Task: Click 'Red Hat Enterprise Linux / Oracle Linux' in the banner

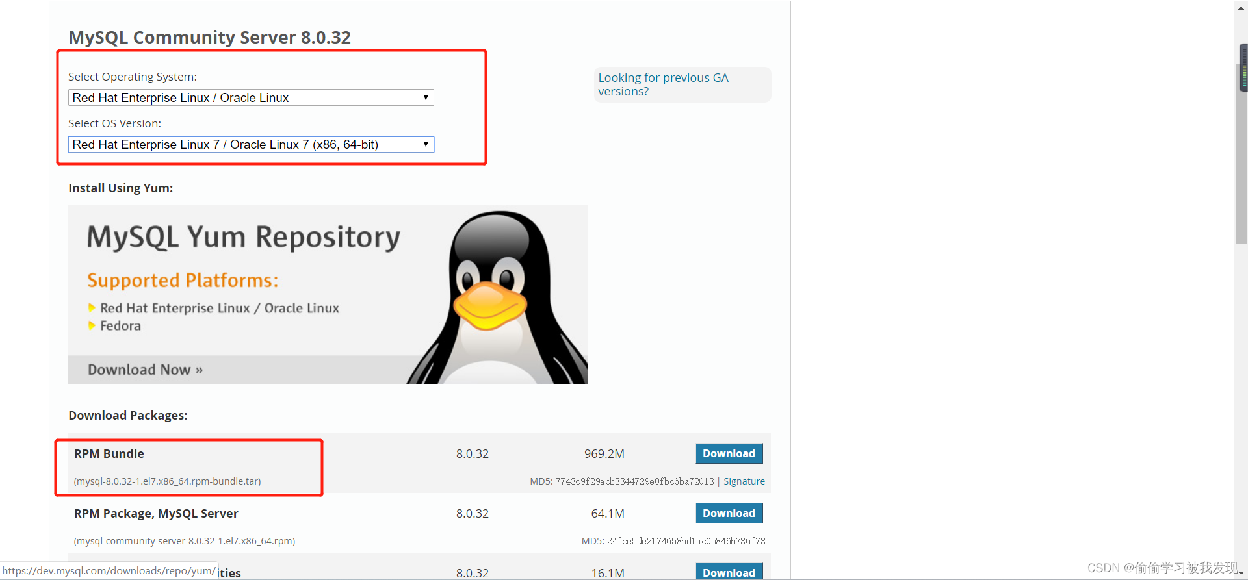Action: pyautogui.click(x=220, y=308)
